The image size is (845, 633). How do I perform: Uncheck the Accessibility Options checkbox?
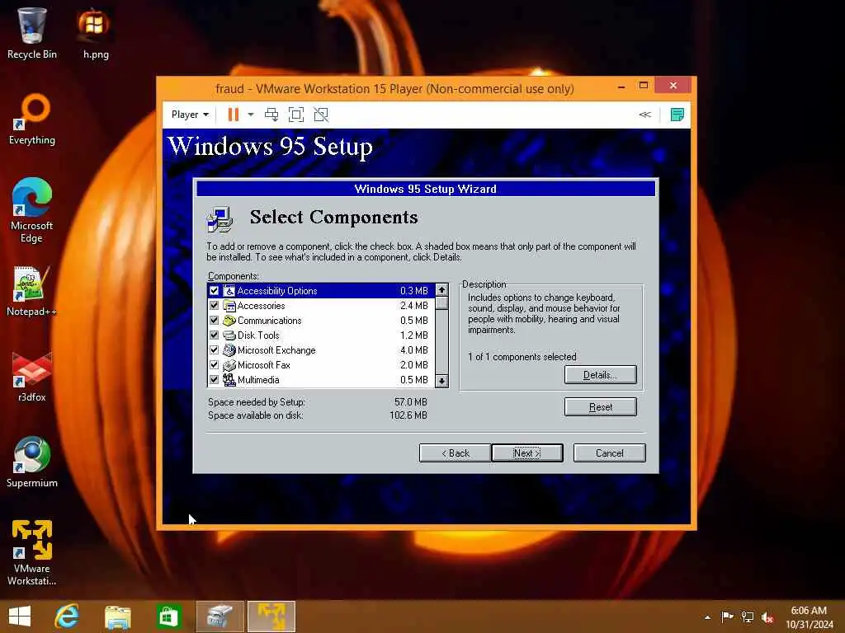(x=214, y=291)
